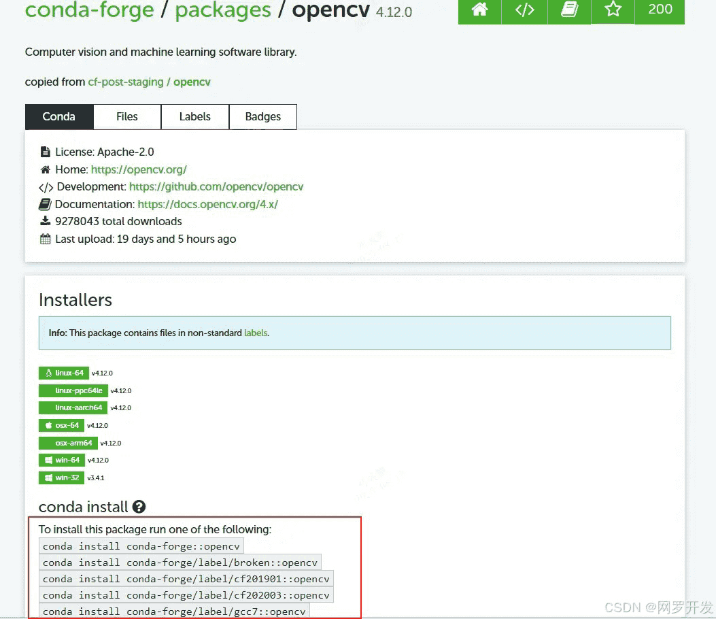Open the opencv link after cf-post-staging
Viewport: 716px width, 619px height.
pos(192,82)
